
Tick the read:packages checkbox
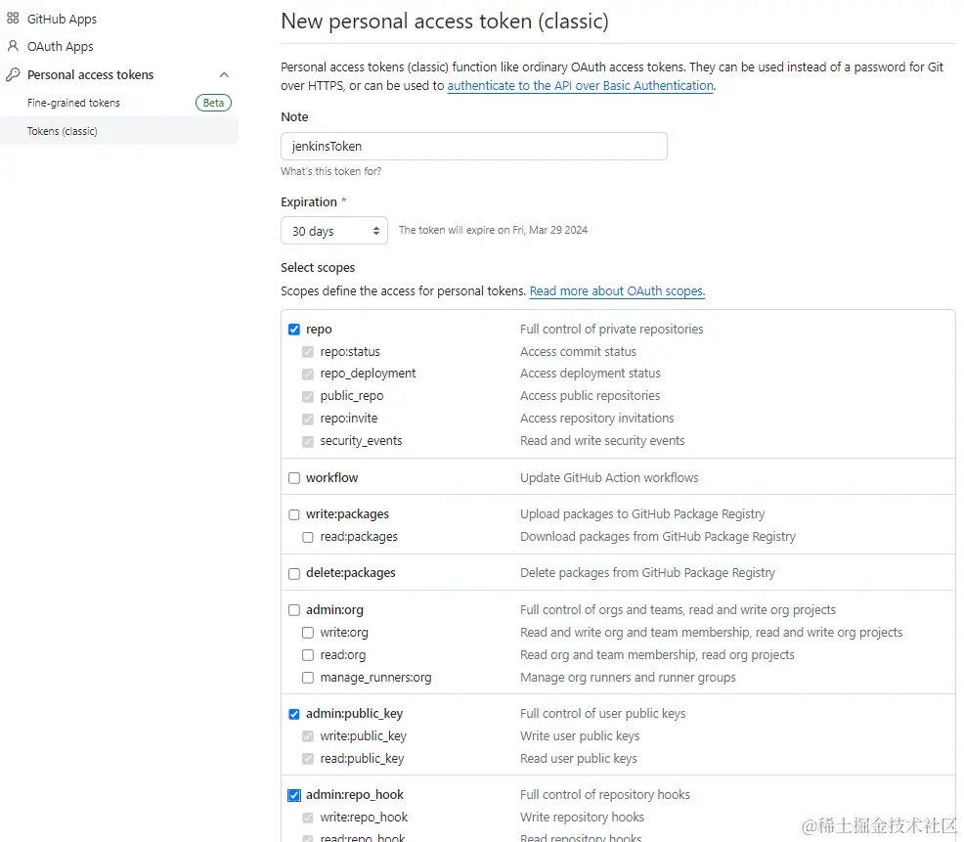pos(308,537)
